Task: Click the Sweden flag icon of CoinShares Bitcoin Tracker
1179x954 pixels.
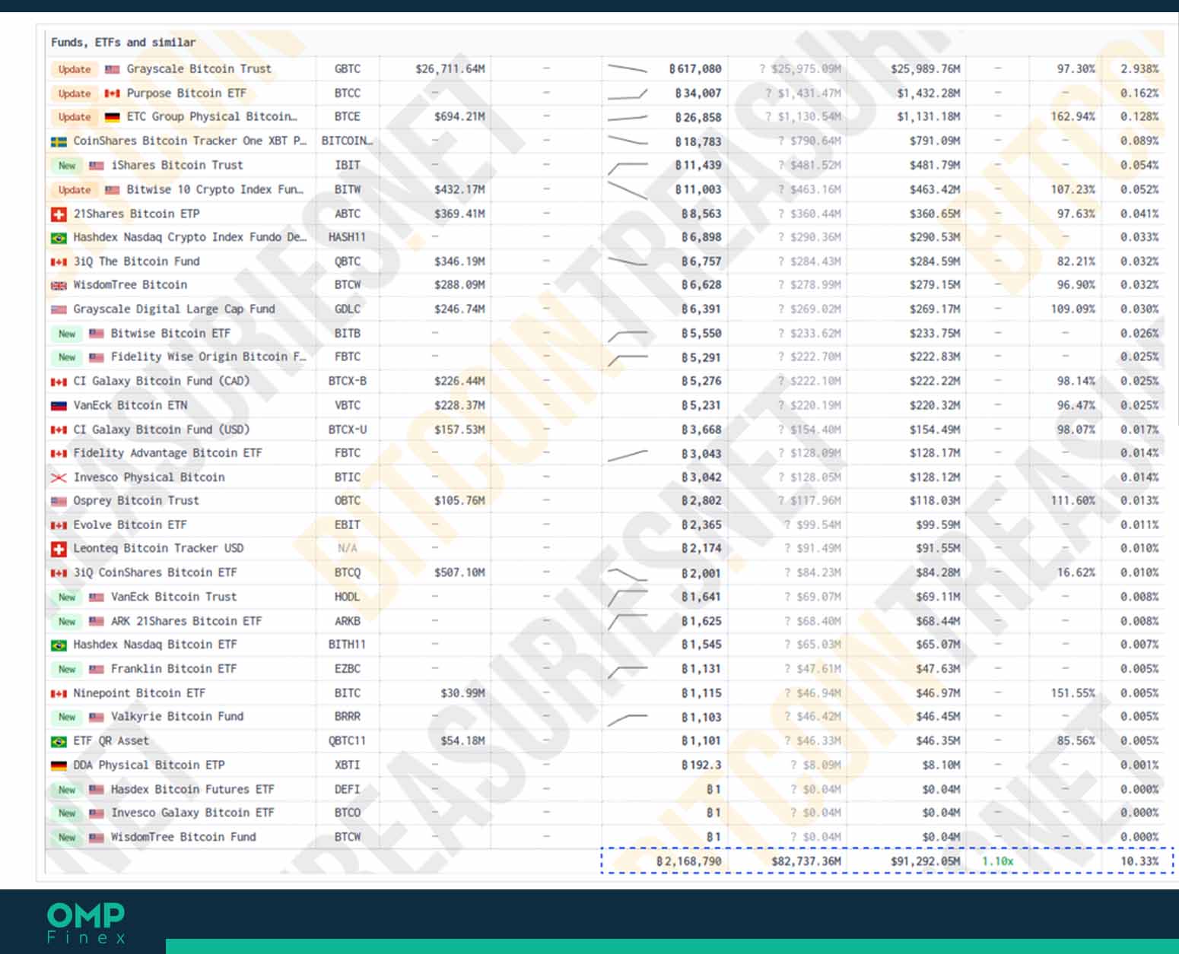Action: [59, 141]
